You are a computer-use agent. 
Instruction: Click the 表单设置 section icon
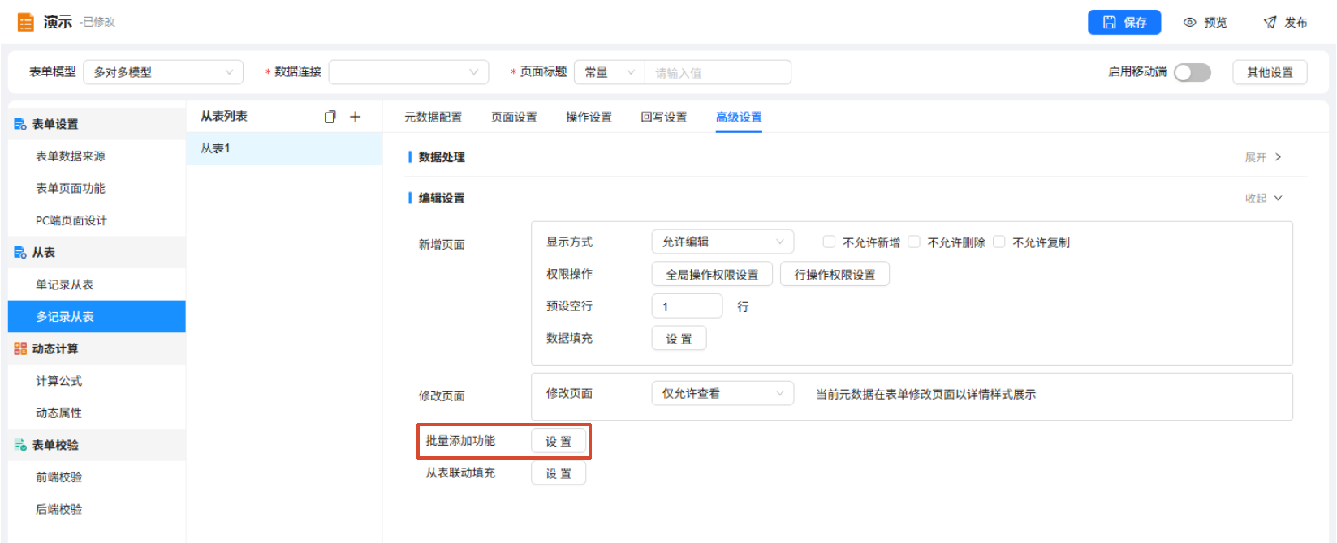pyautogui.click(x=20, y=124)
